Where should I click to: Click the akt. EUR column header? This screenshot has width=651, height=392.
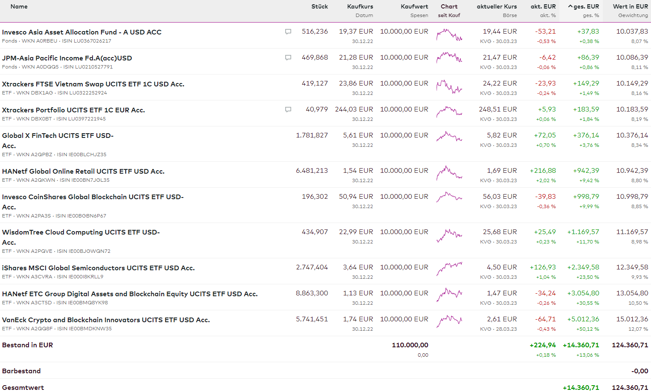[x=543, y=6]
